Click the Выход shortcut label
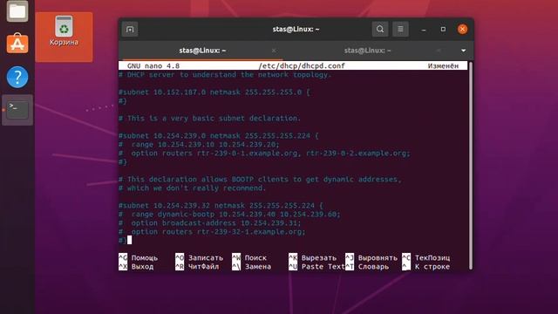This screenshot has height=314, width=558. click(x=142, y=267)
